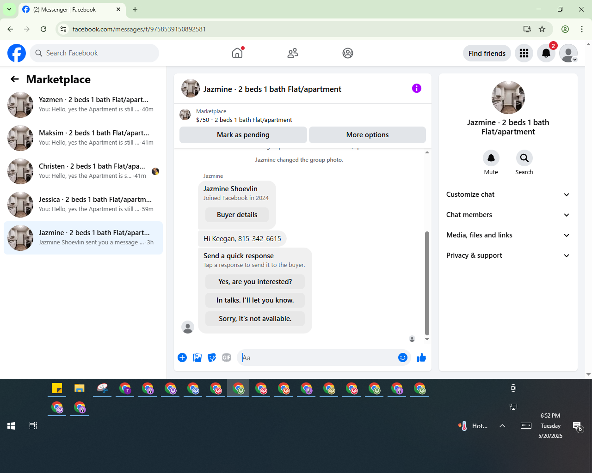Send a thumbs-up like
The height and width of the screenshot is (473, 592).
[x=421, y=358]
